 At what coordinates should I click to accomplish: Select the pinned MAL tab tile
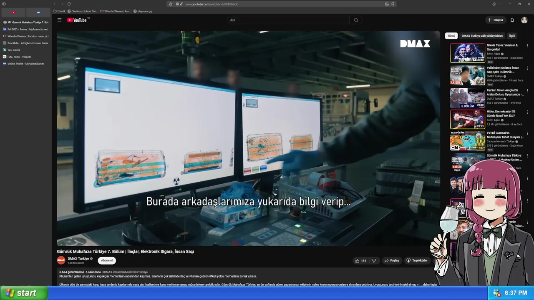pos(38,12)
